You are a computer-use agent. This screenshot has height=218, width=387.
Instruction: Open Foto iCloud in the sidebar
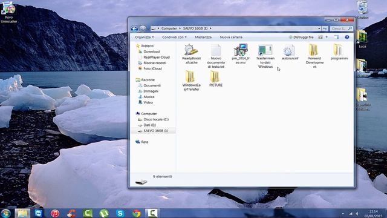[152, 68]
